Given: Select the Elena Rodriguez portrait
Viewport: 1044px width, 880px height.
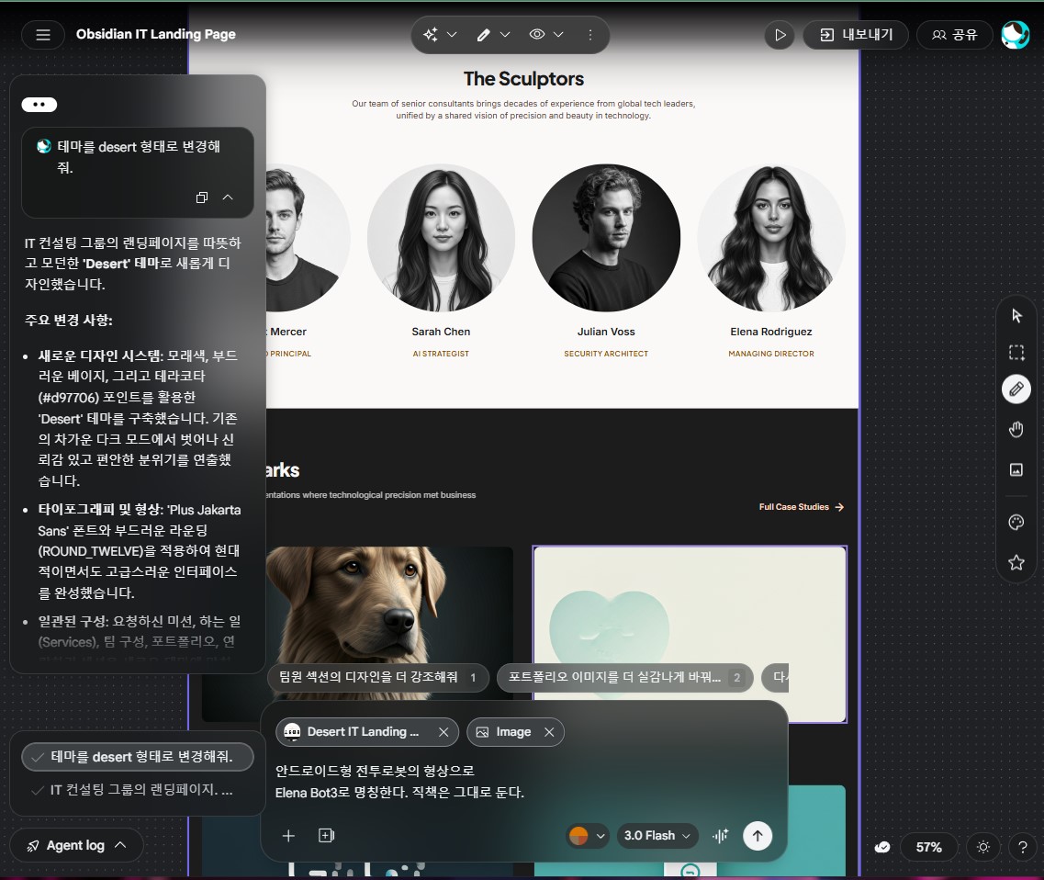Looking at the screenshot, I should tap(771, 238).
